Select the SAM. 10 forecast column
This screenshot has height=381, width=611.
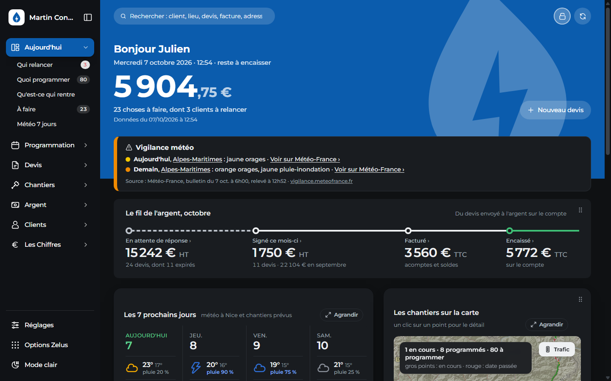point(342,353)
